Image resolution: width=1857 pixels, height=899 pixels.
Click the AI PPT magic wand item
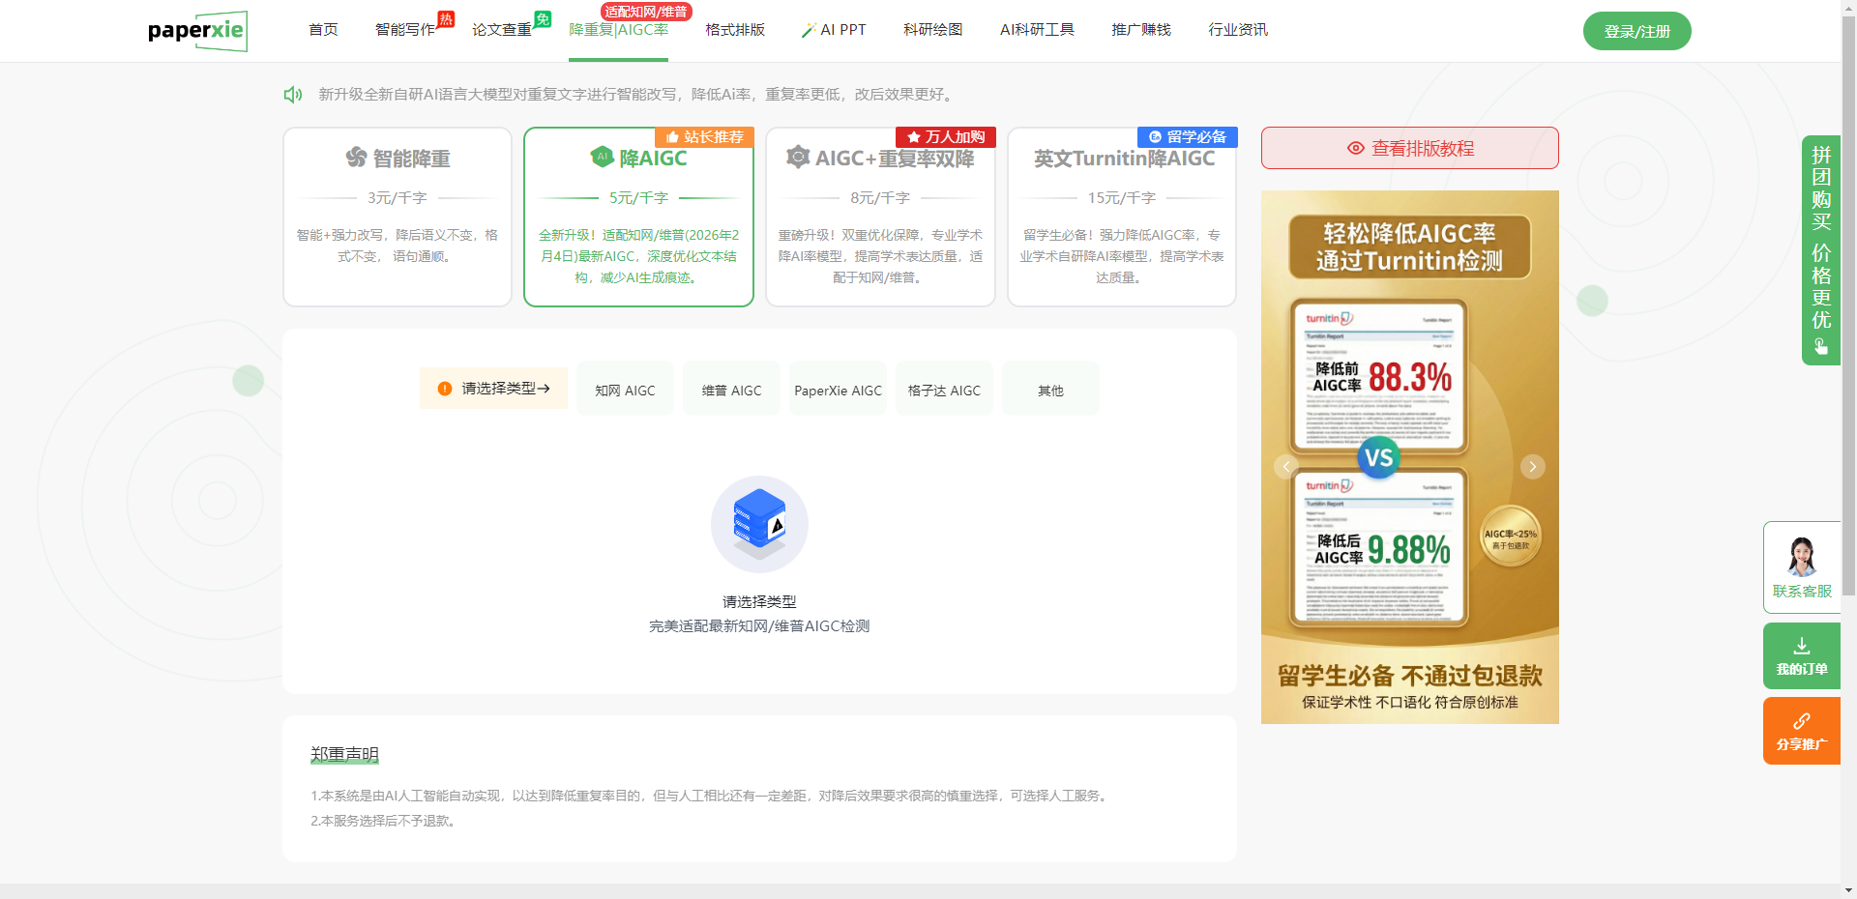tap(834, 30)
